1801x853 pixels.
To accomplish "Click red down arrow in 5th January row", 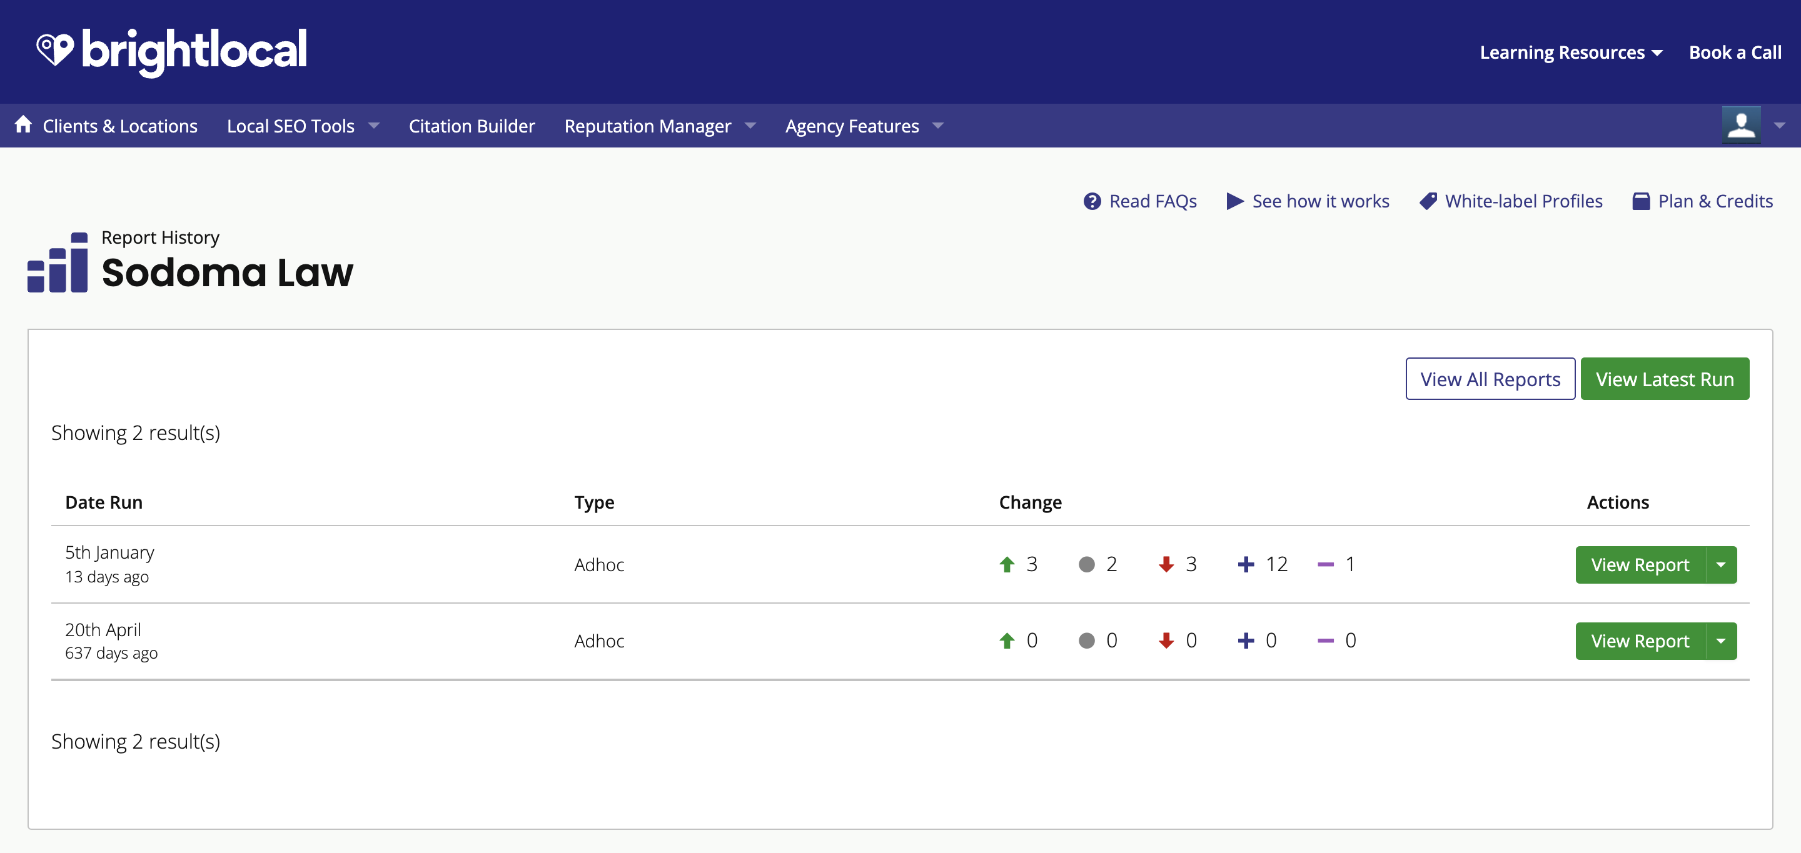I will (x=1166, y=564).
